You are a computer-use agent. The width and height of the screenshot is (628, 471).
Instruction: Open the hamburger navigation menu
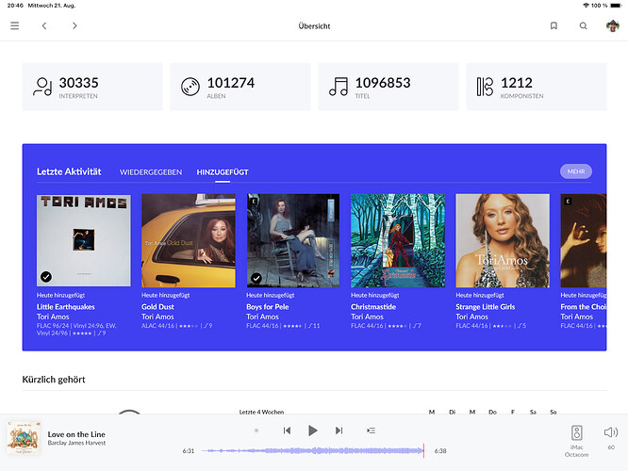pyautogui.click(x=15, y=25)
